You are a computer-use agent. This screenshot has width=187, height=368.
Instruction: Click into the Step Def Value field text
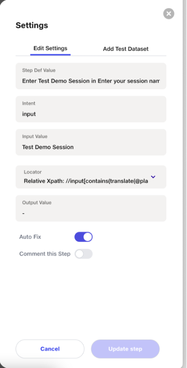pyautogui.click(x=91, y=81)
